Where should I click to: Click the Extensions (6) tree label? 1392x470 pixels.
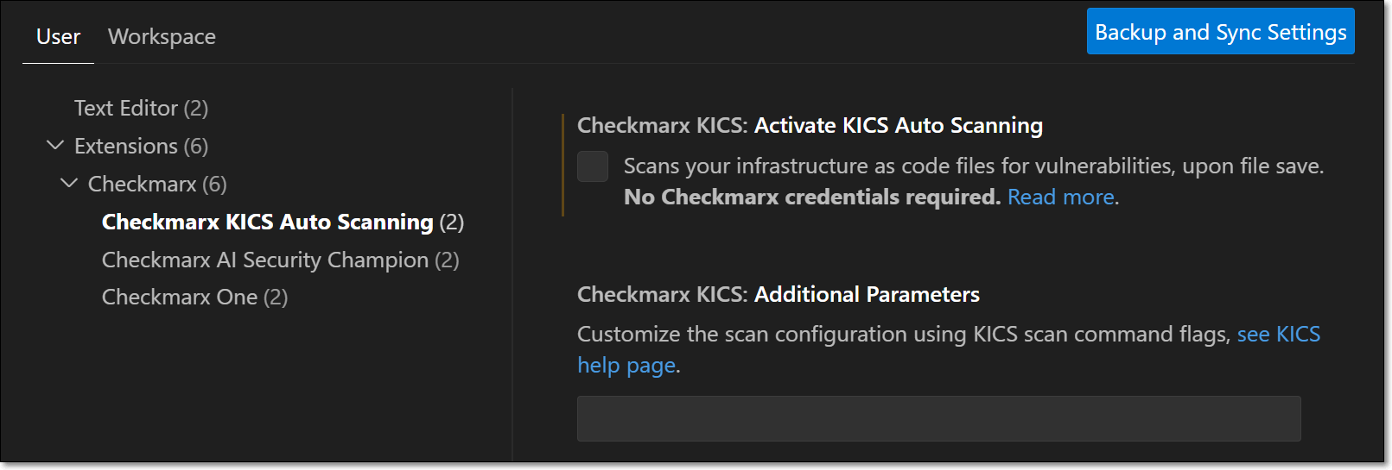click(141, 147)
